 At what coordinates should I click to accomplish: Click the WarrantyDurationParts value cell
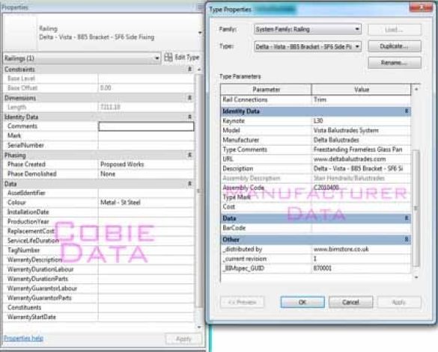146,279
